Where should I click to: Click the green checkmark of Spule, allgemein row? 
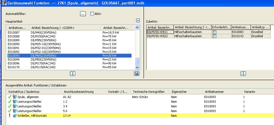10,97
